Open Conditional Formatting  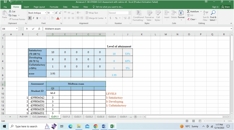tap(138, 16)
